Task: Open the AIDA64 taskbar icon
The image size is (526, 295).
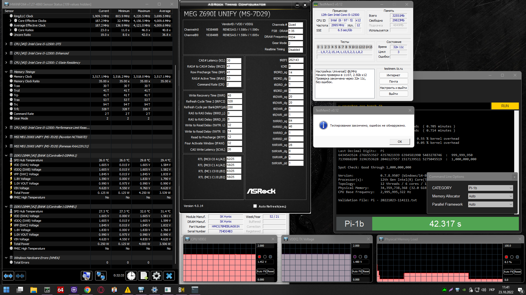Action: (x=60, y=290)
